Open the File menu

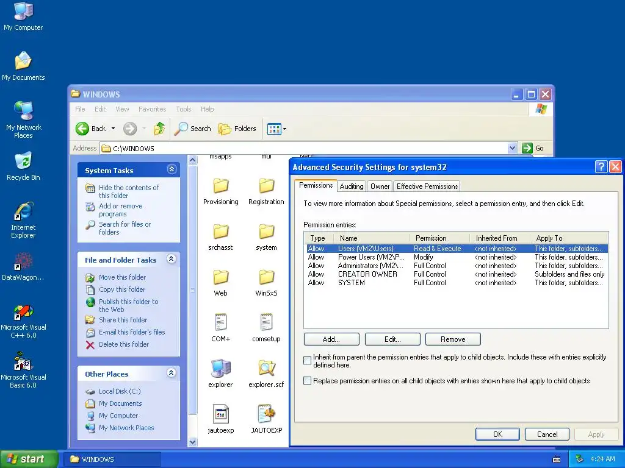[x=80, y=109]
